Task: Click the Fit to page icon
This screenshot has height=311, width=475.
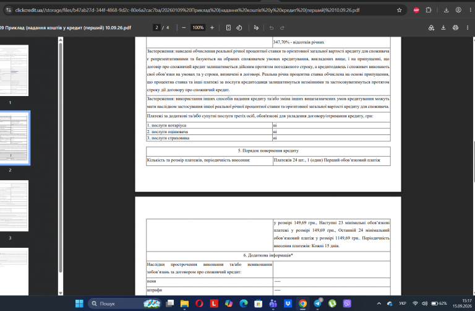Action: coord(228,28)
